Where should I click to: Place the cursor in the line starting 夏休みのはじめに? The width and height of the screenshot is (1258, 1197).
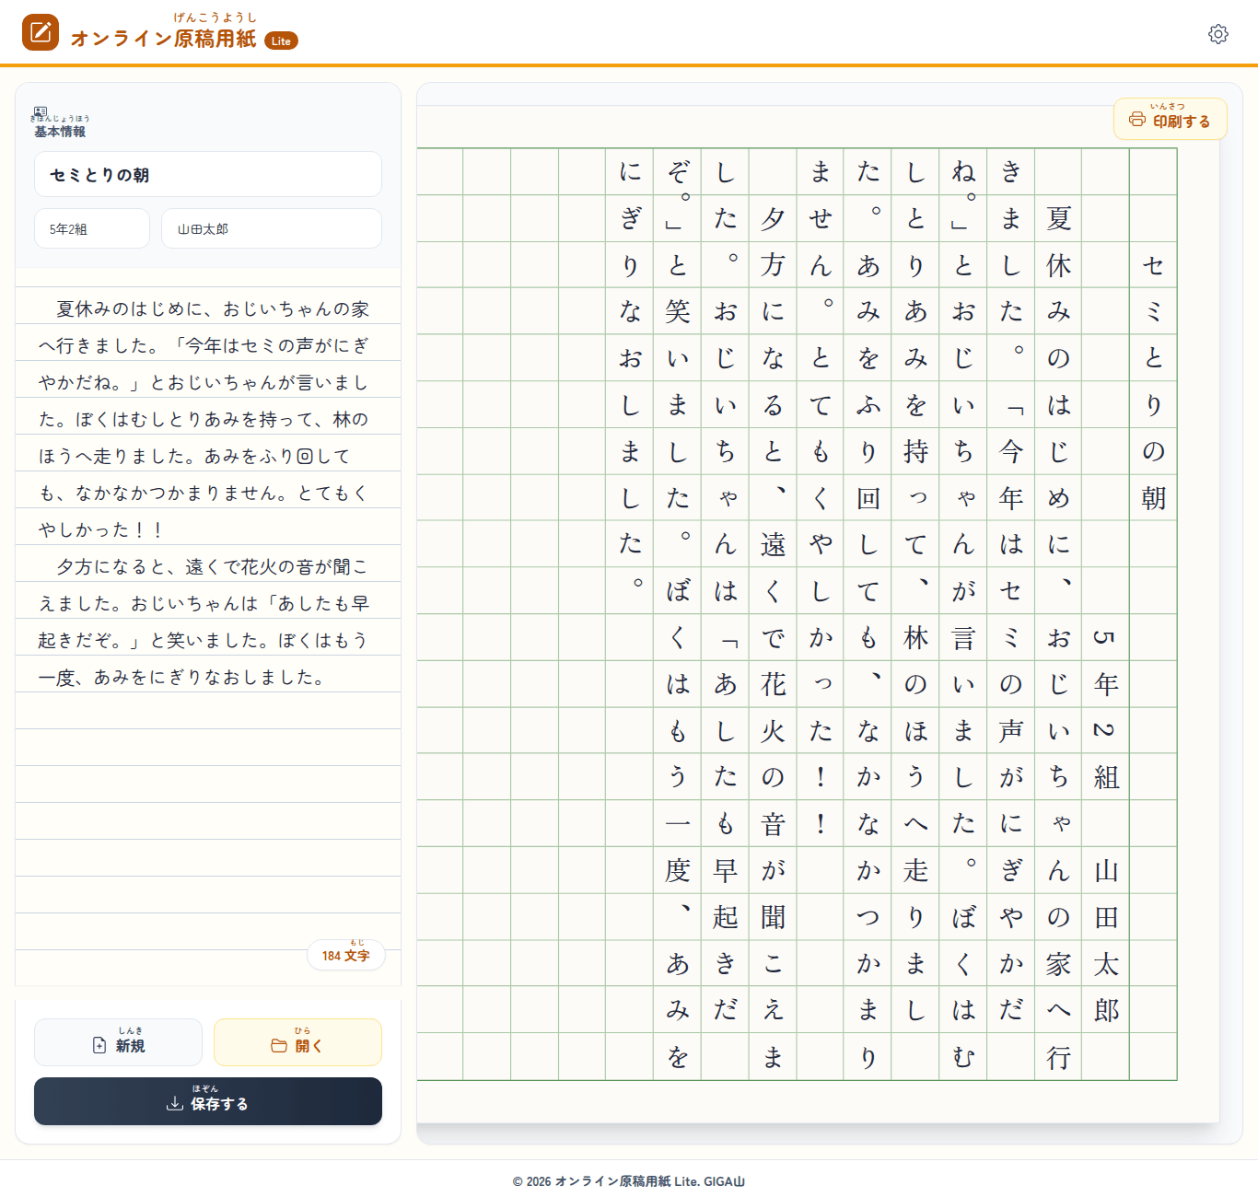[208, 308]
